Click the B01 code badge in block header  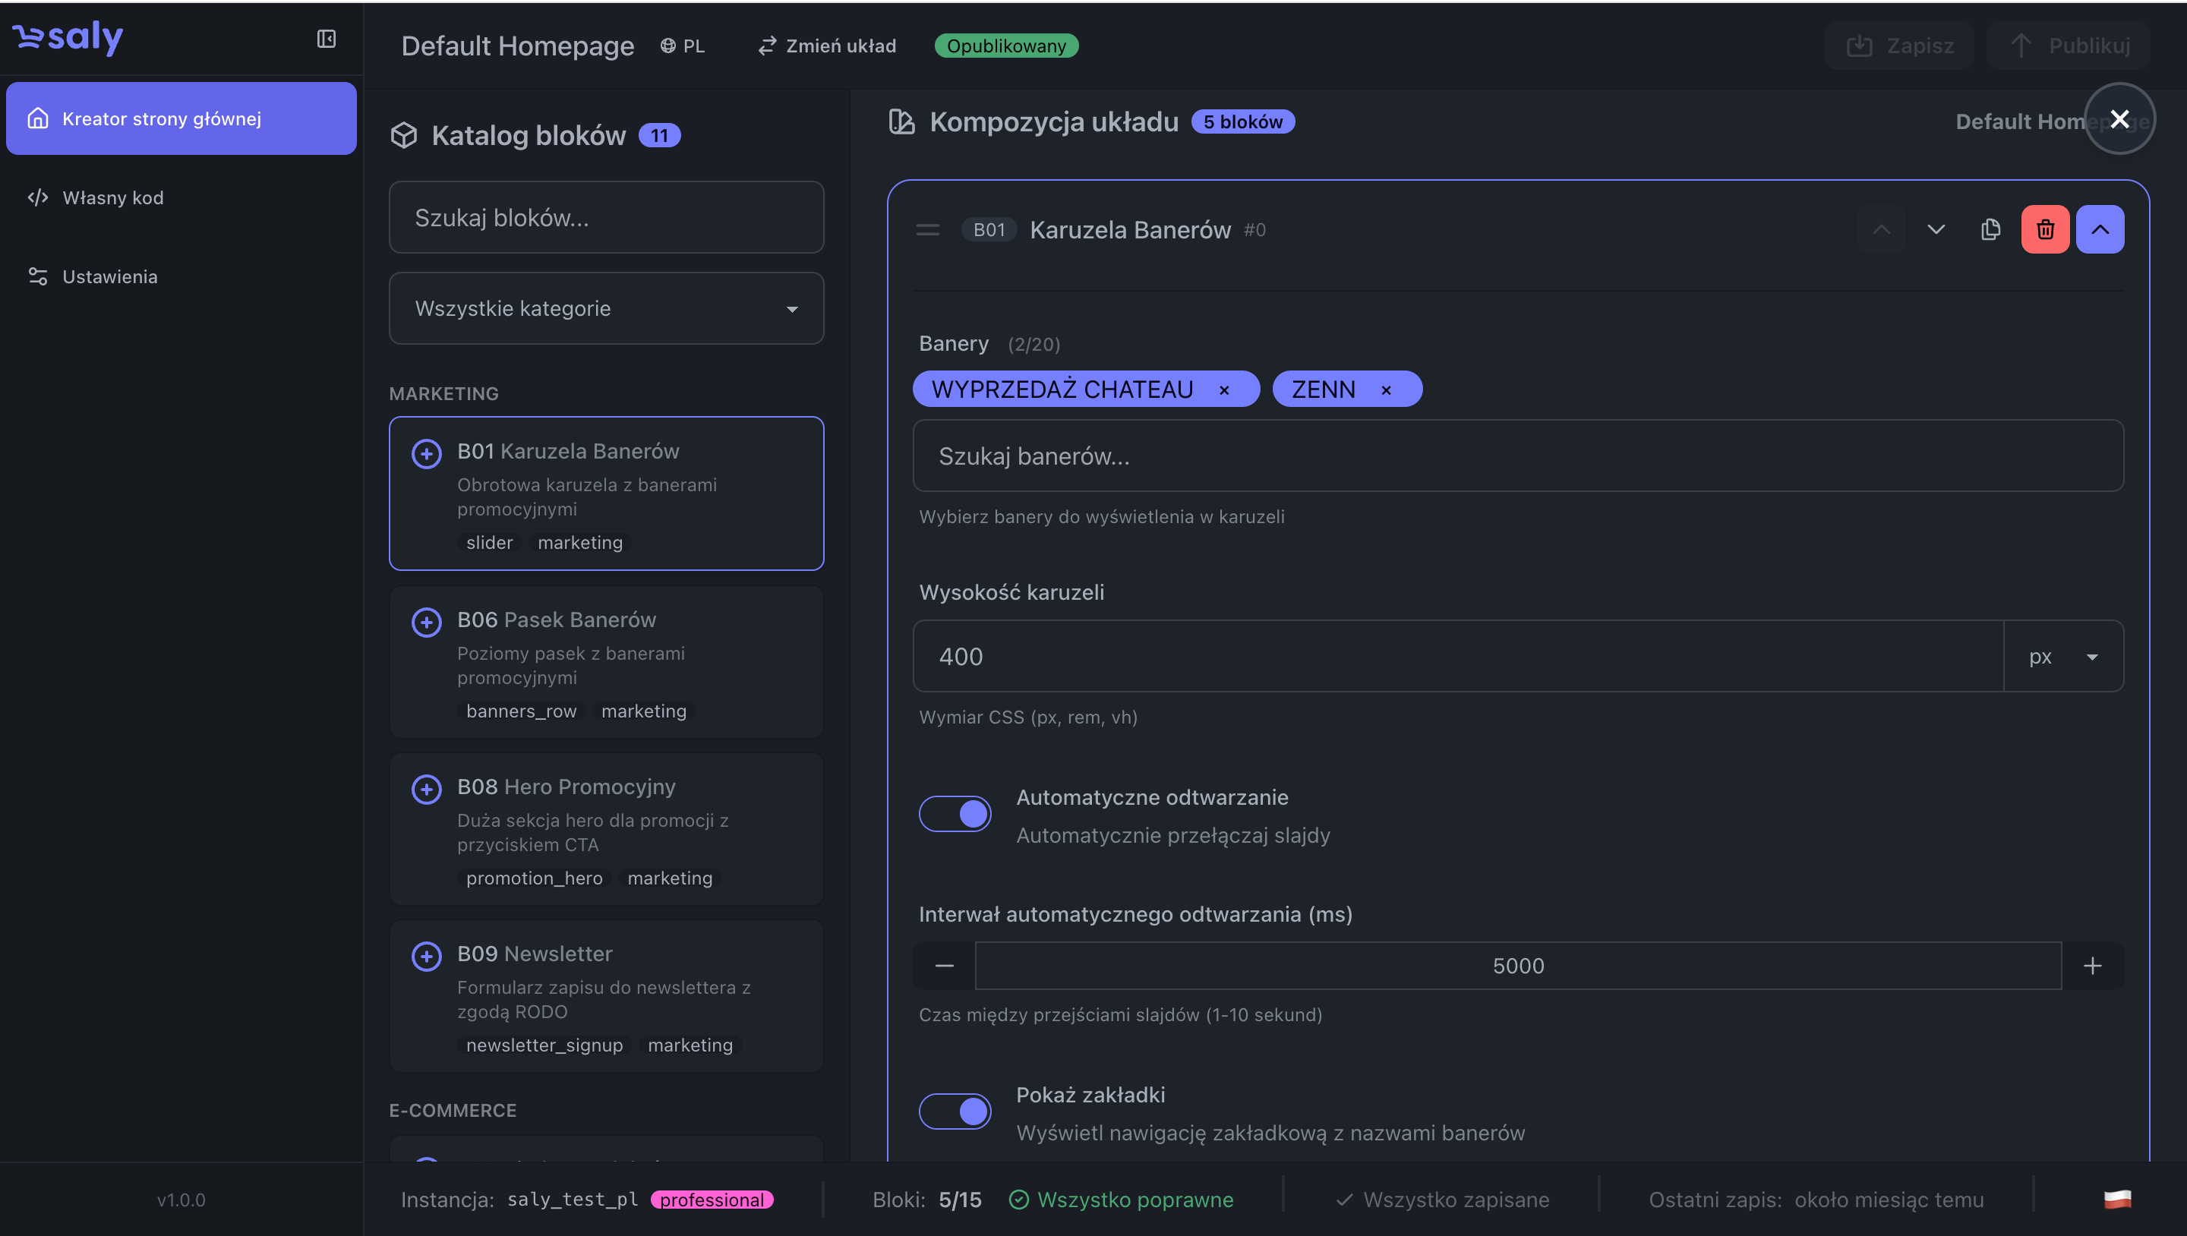[989, 230]
